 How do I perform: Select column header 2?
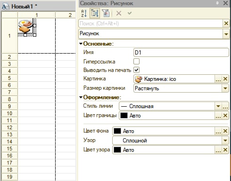click(66, 15)
